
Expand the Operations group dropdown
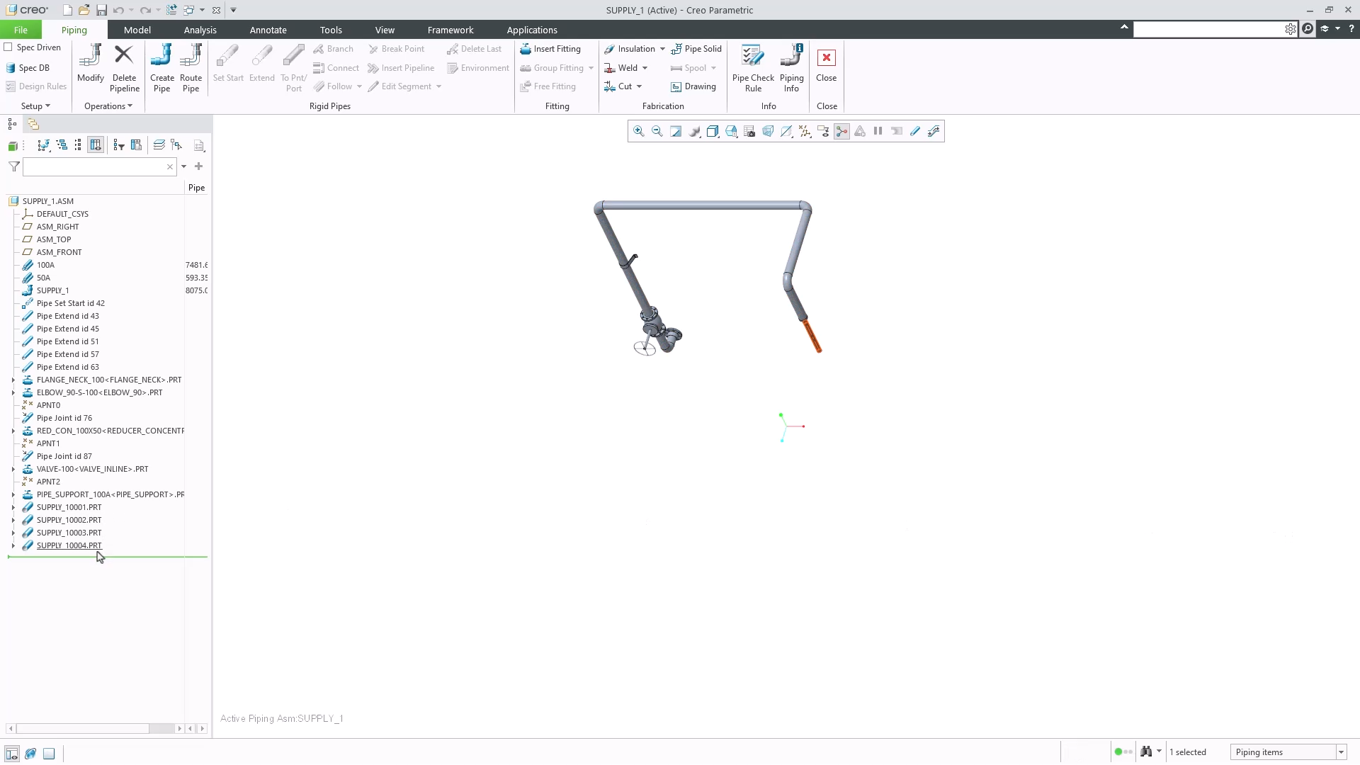coord(108,106)
